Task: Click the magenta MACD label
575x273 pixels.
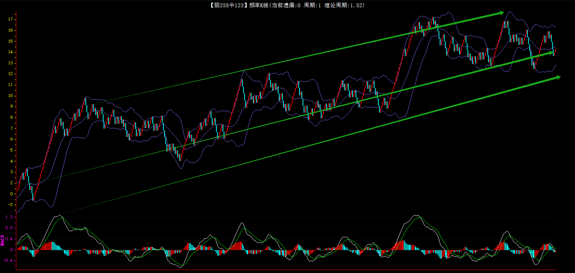Action: [2, 240]
